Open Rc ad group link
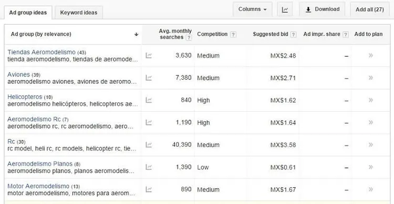The image size is (394, 204). pyautogui.click(x=11, y=142)
